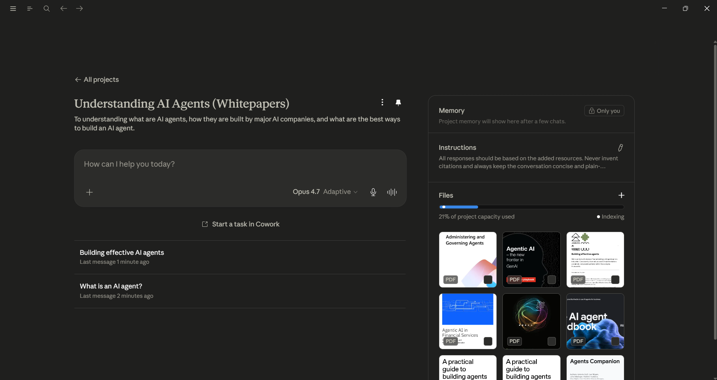Tick the checkbox on Agentic AI in Financial Services PDF

pos(488,341)
